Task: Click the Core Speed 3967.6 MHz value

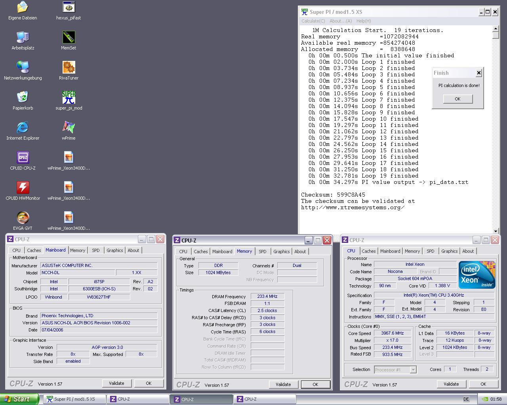Action: point(392,333)
